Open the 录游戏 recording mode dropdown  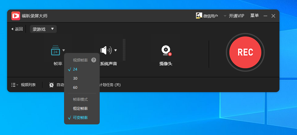(43, 29)
